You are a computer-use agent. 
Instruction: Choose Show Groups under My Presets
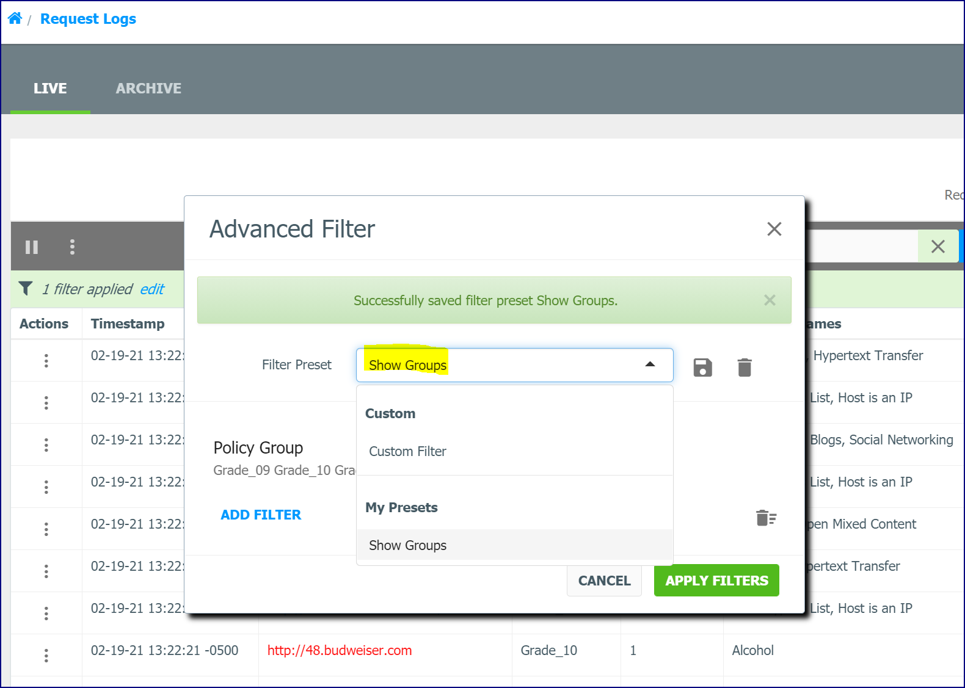pos(514,545)
